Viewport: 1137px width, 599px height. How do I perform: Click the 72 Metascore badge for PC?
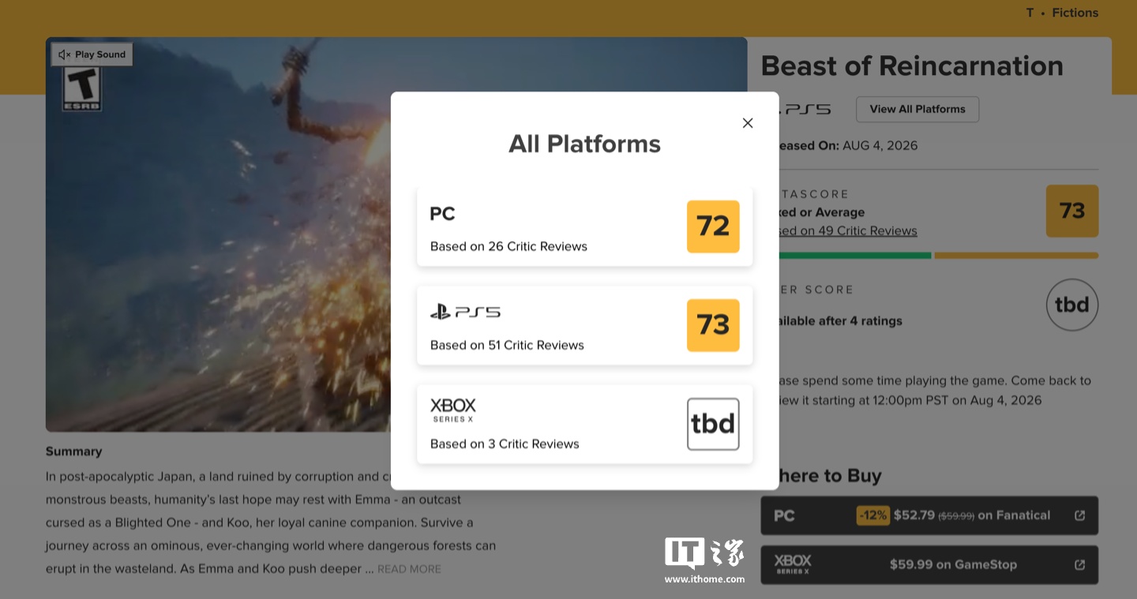[713, 226]
